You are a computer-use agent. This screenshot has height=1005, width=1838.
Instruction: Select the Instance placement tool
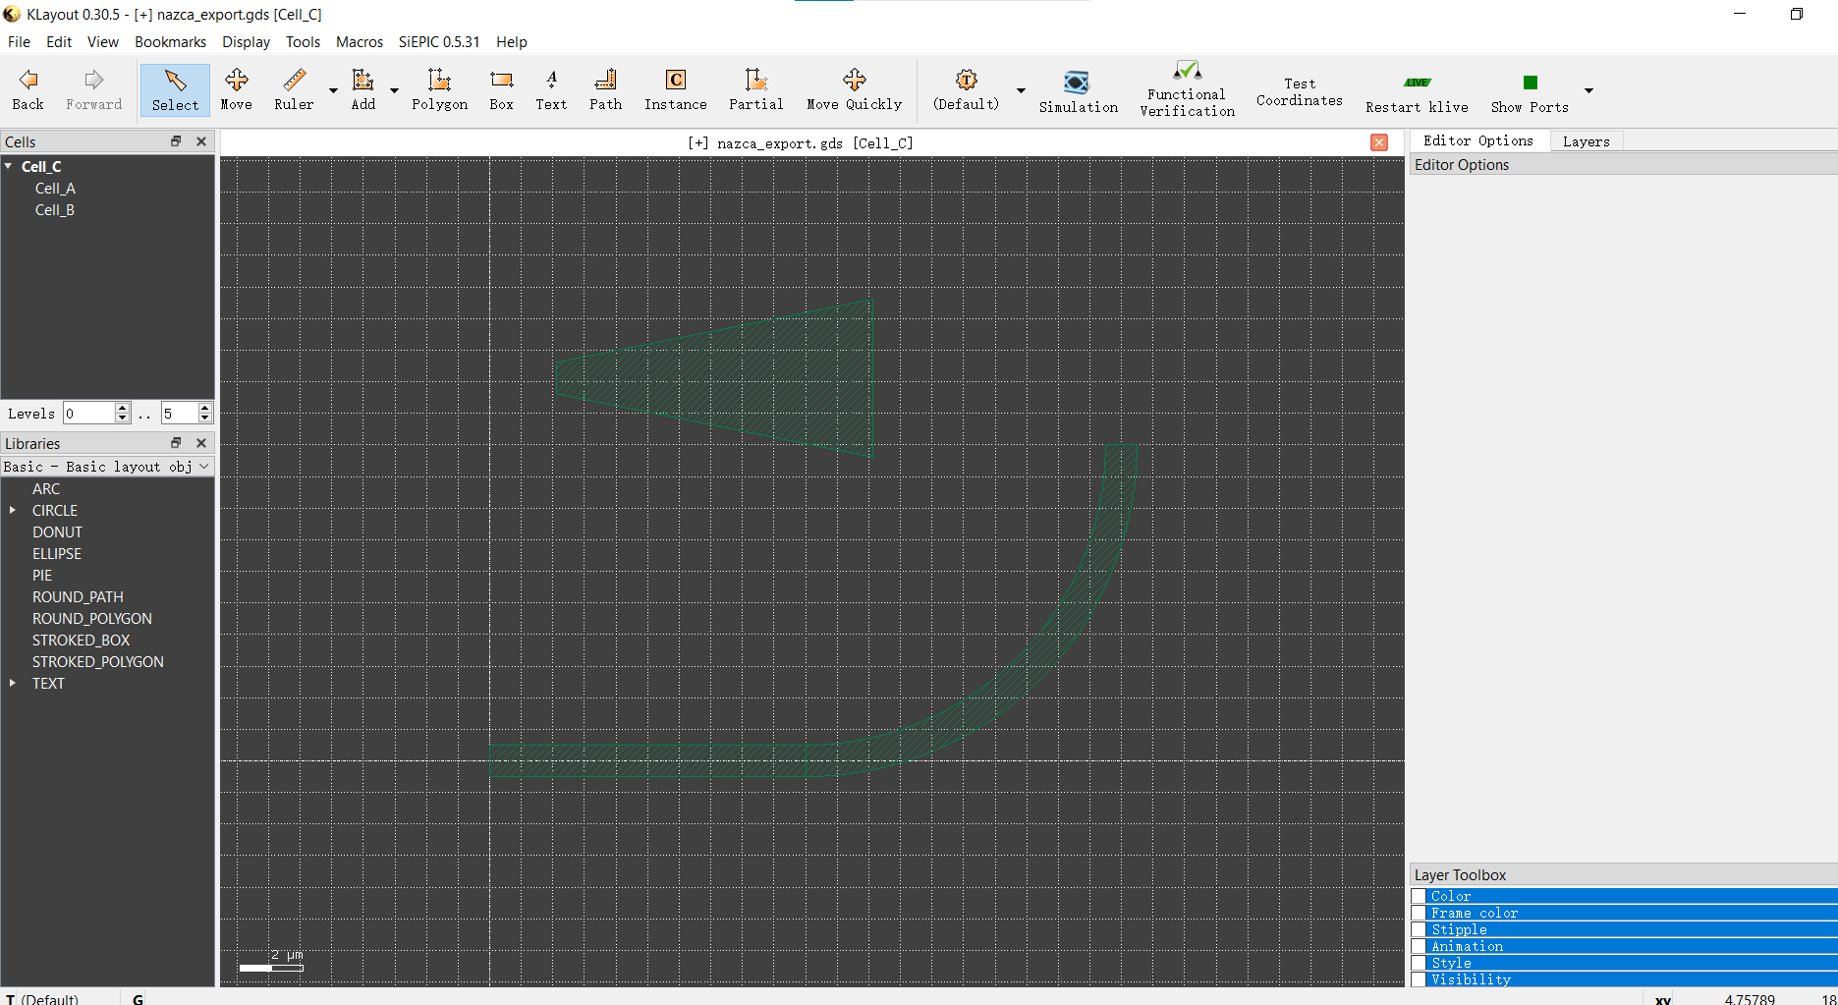675,89
